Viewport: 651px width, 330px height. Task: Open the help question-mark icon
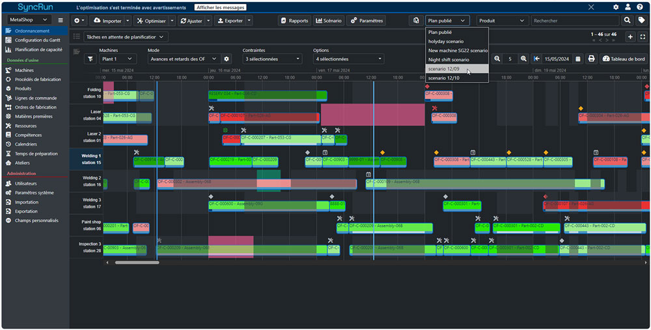pos(640,7)
